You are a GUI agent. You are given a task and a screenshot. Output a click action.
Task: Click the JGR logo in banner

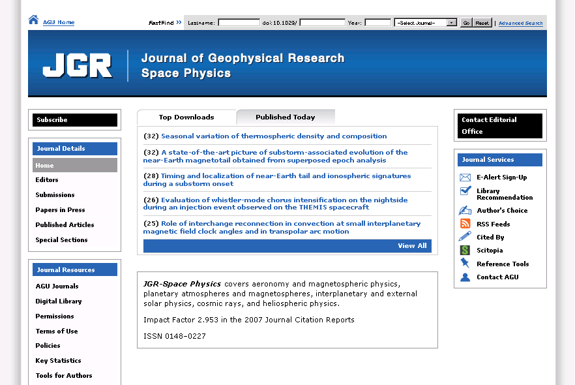coord(78,65)
